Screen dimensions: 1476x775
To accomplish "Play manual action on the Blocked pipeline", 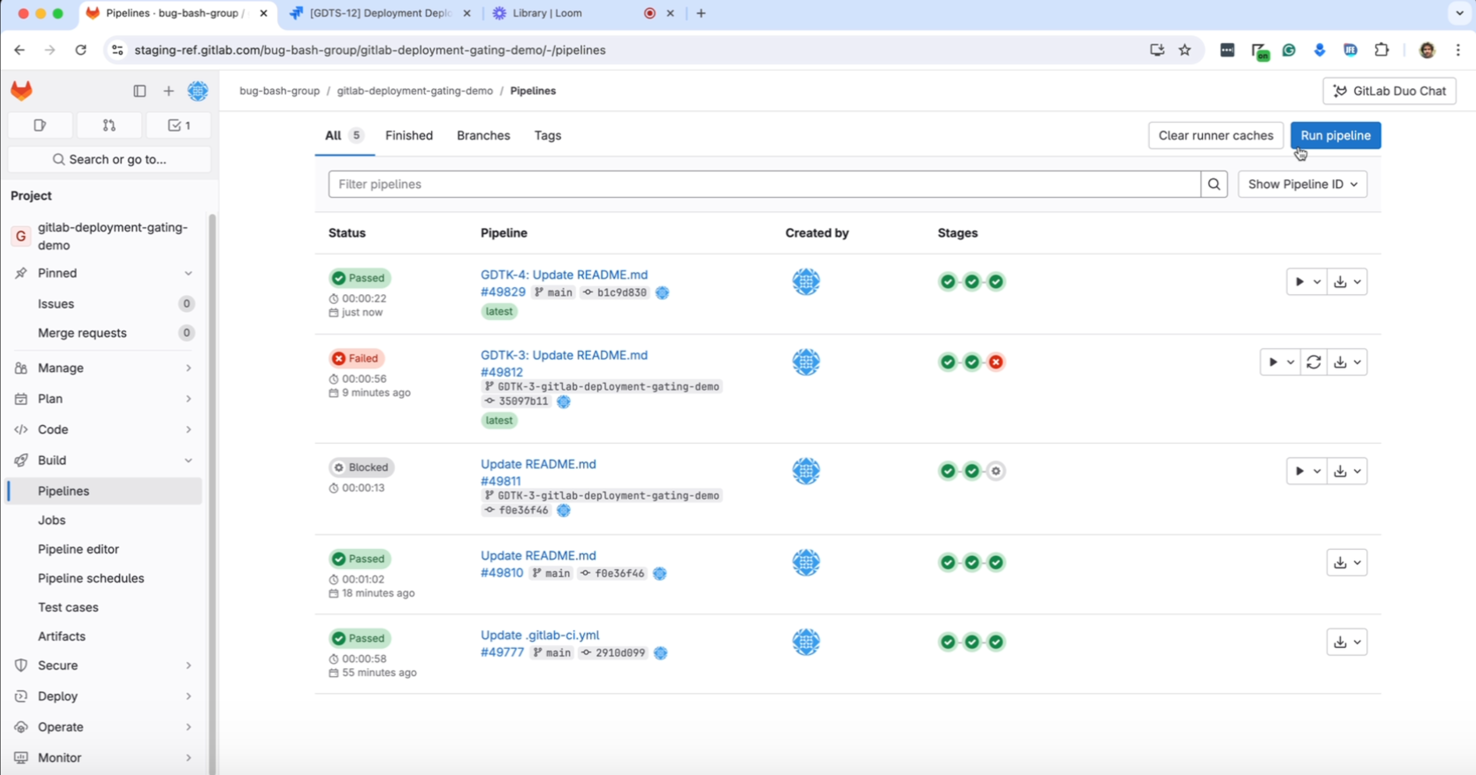I will coord(1299,471).
